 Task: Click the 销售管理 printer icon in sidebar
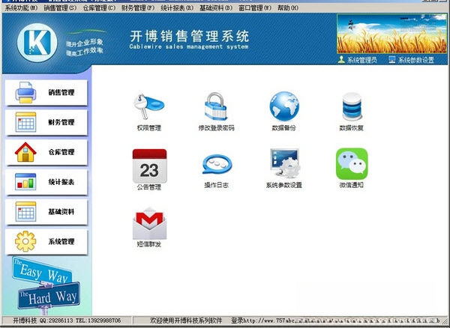point(25,92)
